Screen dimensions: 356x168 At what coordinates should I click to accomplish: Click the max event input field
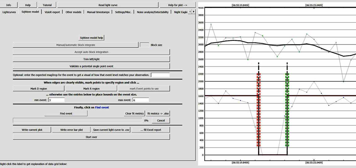click(x=141, y=100)
